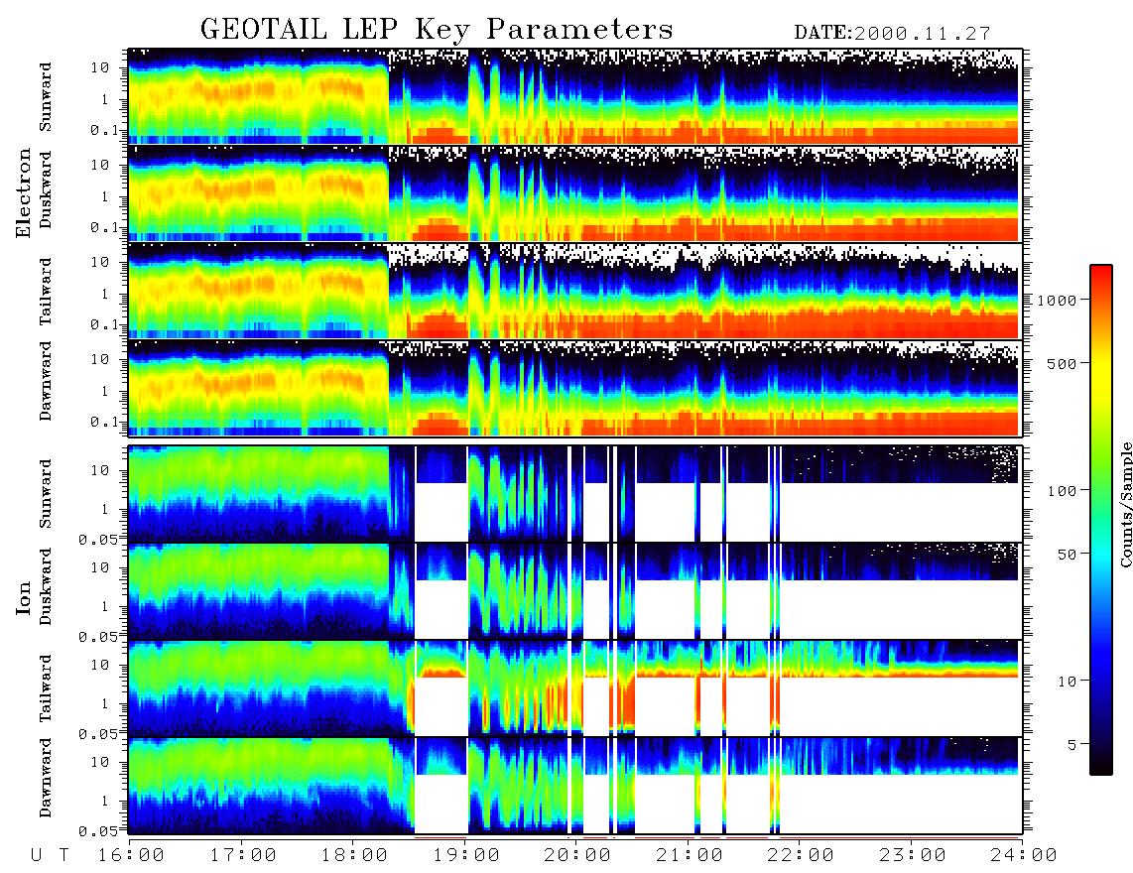Click the Electron "Sunward" panel label
The width and height of the screenshot is (1133, 873).
coord(46,97)
